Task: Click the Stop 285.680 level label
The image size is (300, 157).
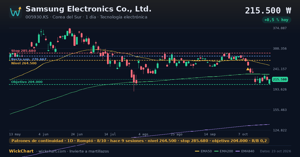Action: click(23, 51)
